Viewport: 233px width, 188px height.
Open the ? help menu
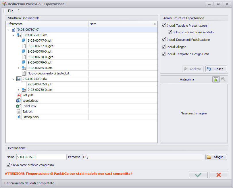[19, 11]
